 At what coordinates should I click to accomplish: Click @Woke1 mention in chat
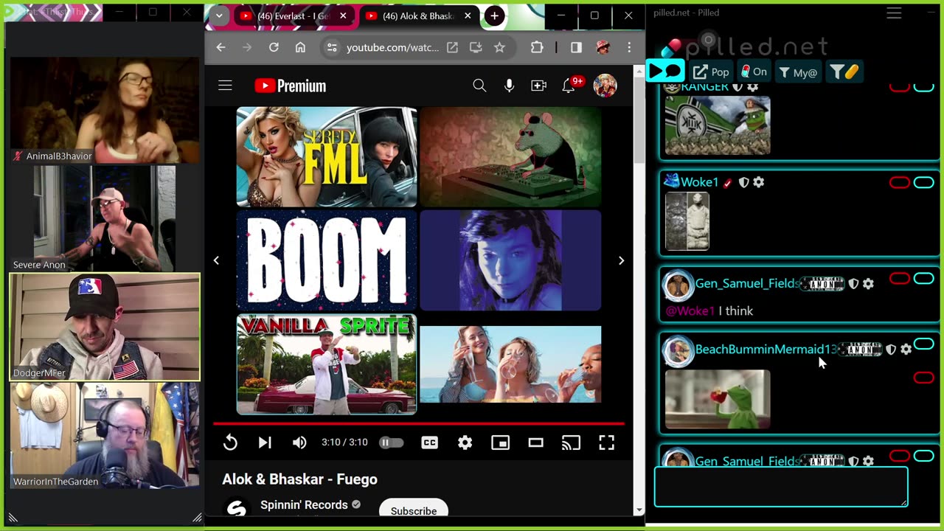click(x=690, y=310)
